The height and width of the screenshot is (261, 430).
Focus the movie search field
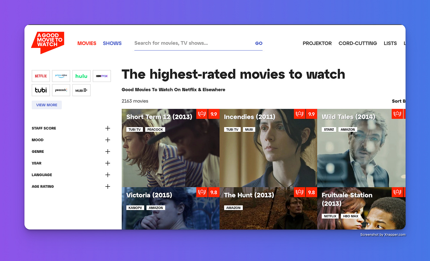click(193, 43)
